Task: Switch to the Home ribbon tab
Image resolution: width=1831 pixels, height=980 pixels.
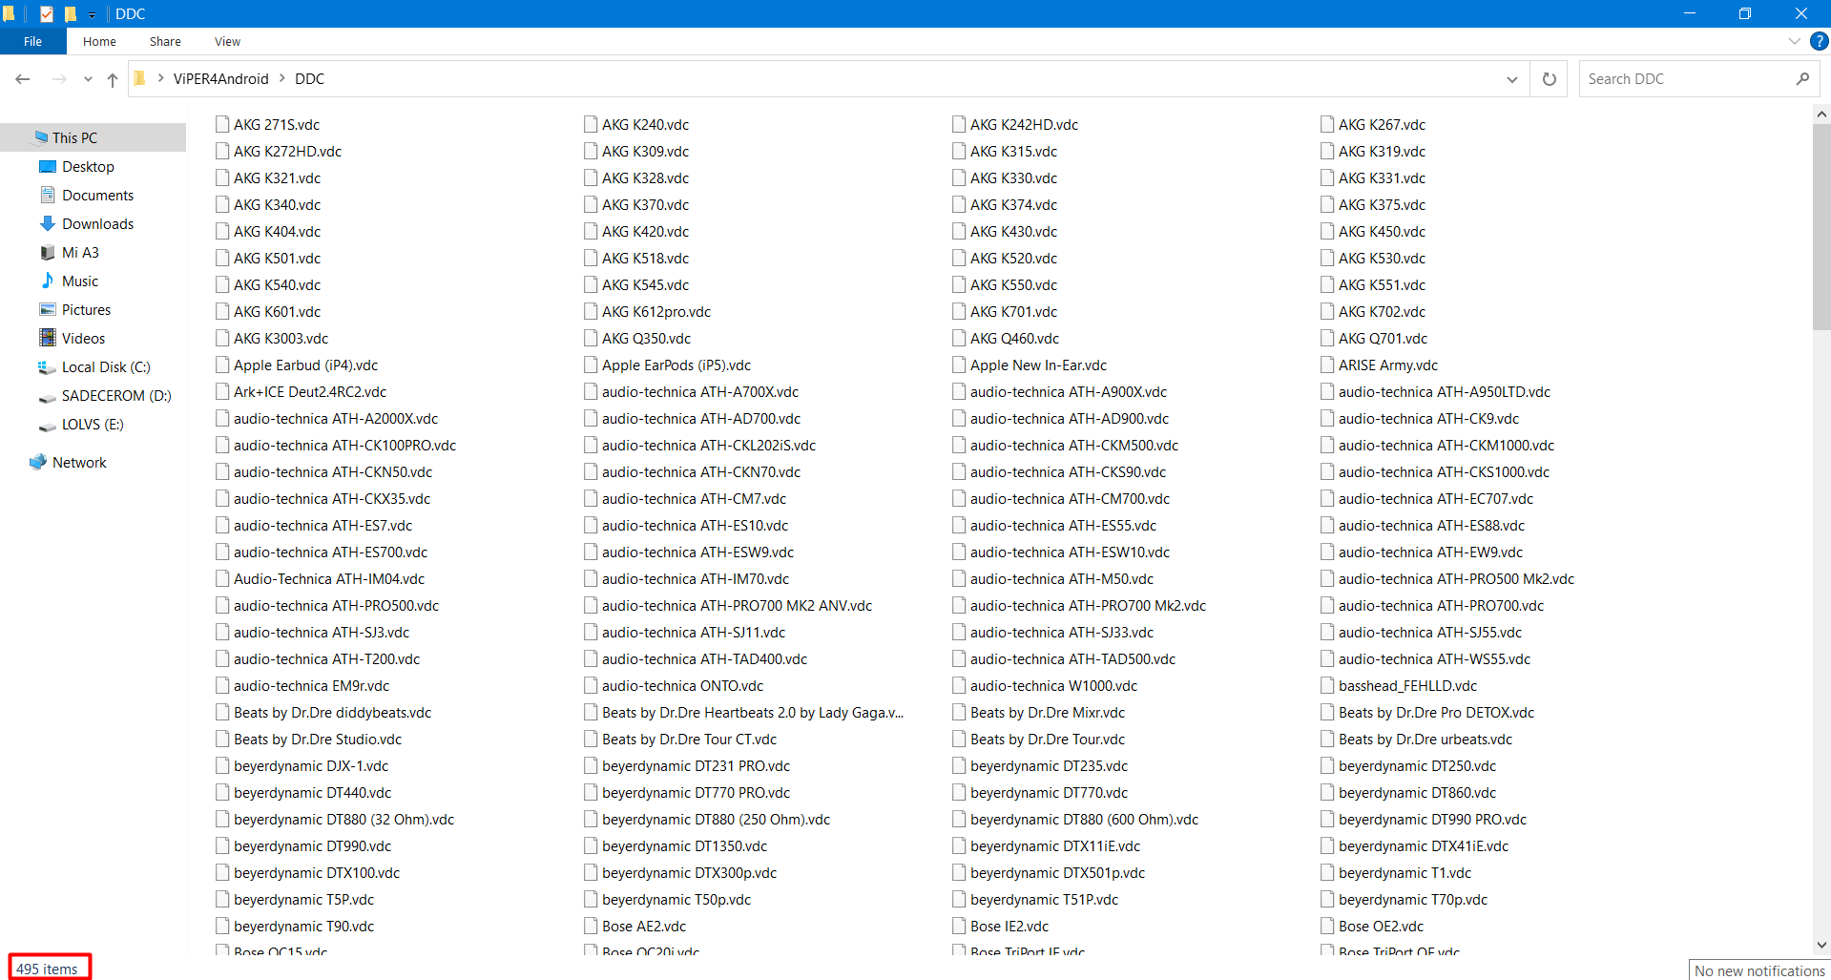Action: pyautogui.click(x=99, y=41)
